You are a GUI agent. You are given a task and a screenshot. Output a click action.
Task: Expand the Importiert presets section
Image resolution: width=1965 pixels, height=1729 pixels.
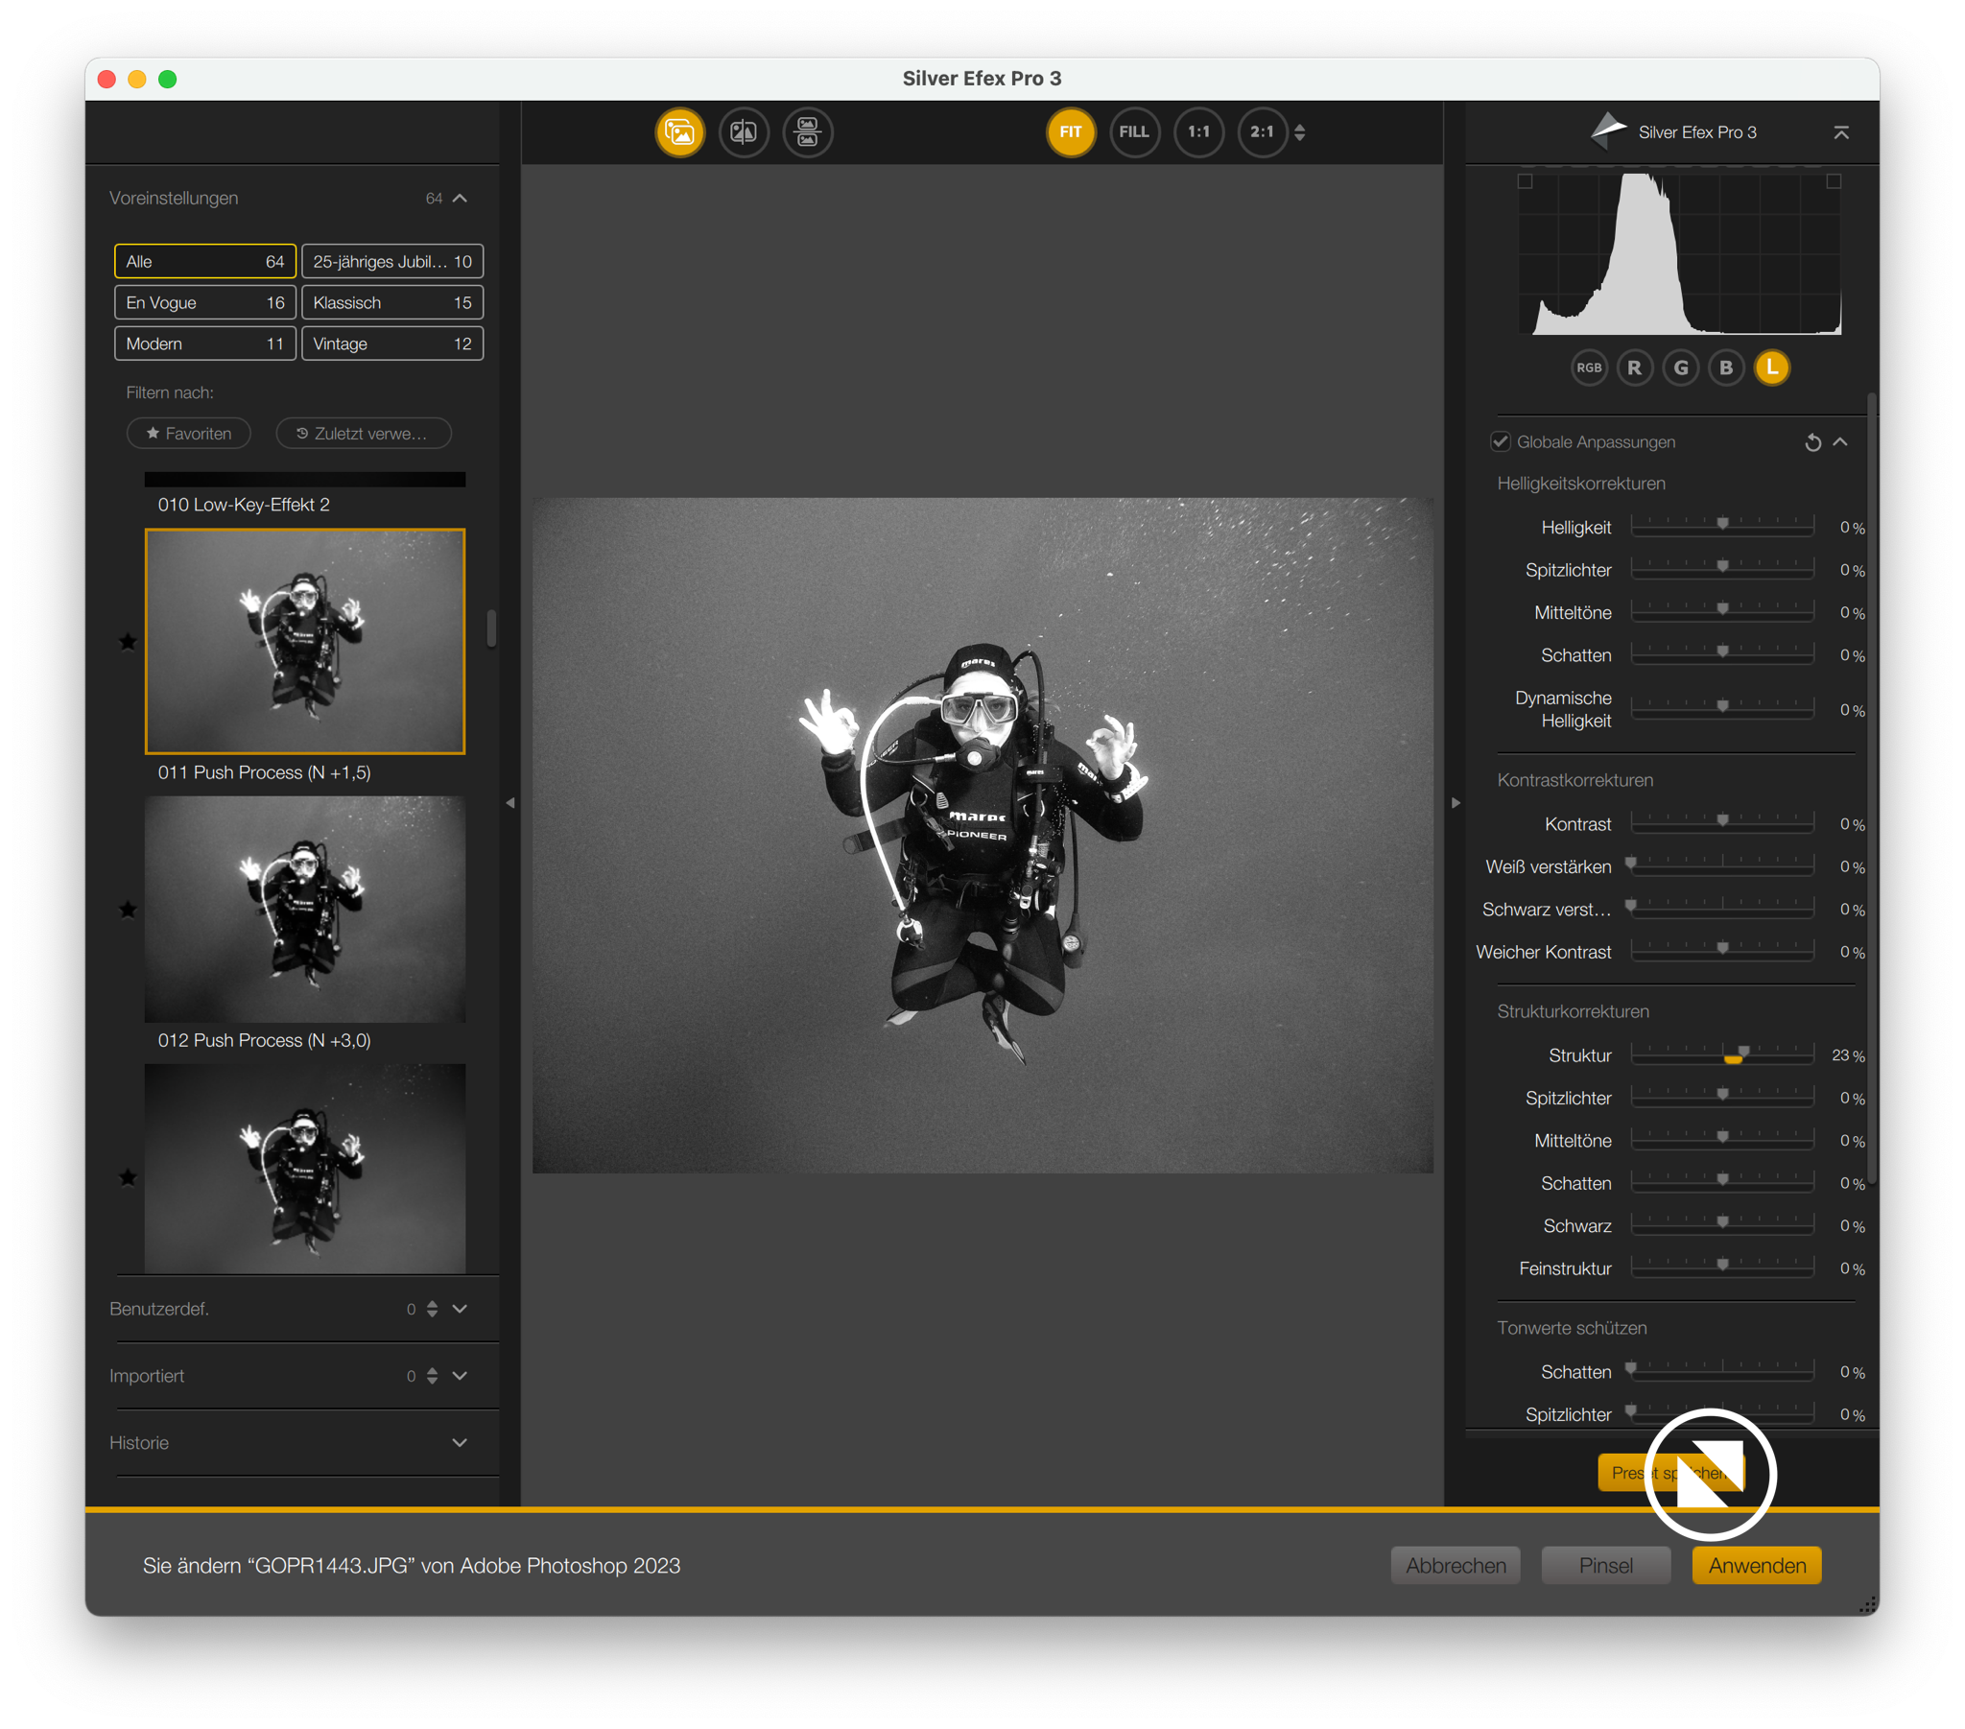pyautogui.click(x=460, y=1375)
